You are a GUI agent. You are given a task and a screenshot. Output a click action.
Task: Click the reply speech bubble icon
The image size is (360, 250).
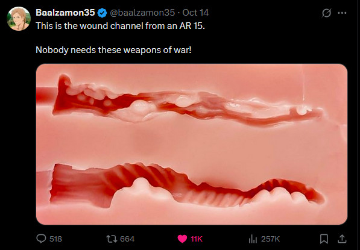42,239
